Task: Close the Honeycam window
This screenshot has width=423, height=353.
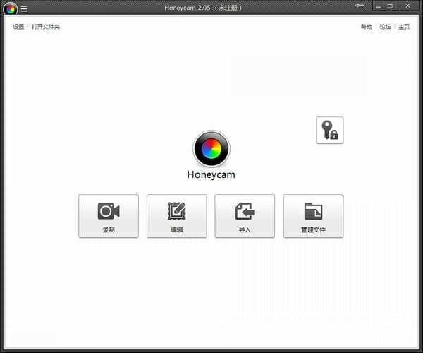Action: pos(407,6)
